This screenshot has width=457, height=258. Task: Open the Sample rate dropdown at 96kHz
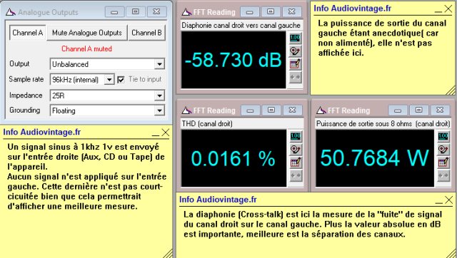109,79
